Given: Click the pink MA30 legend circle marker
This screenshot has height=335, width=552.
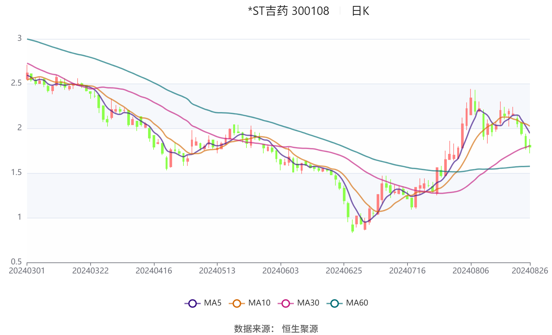Looking at the screenshot, I should click(286, 303).
